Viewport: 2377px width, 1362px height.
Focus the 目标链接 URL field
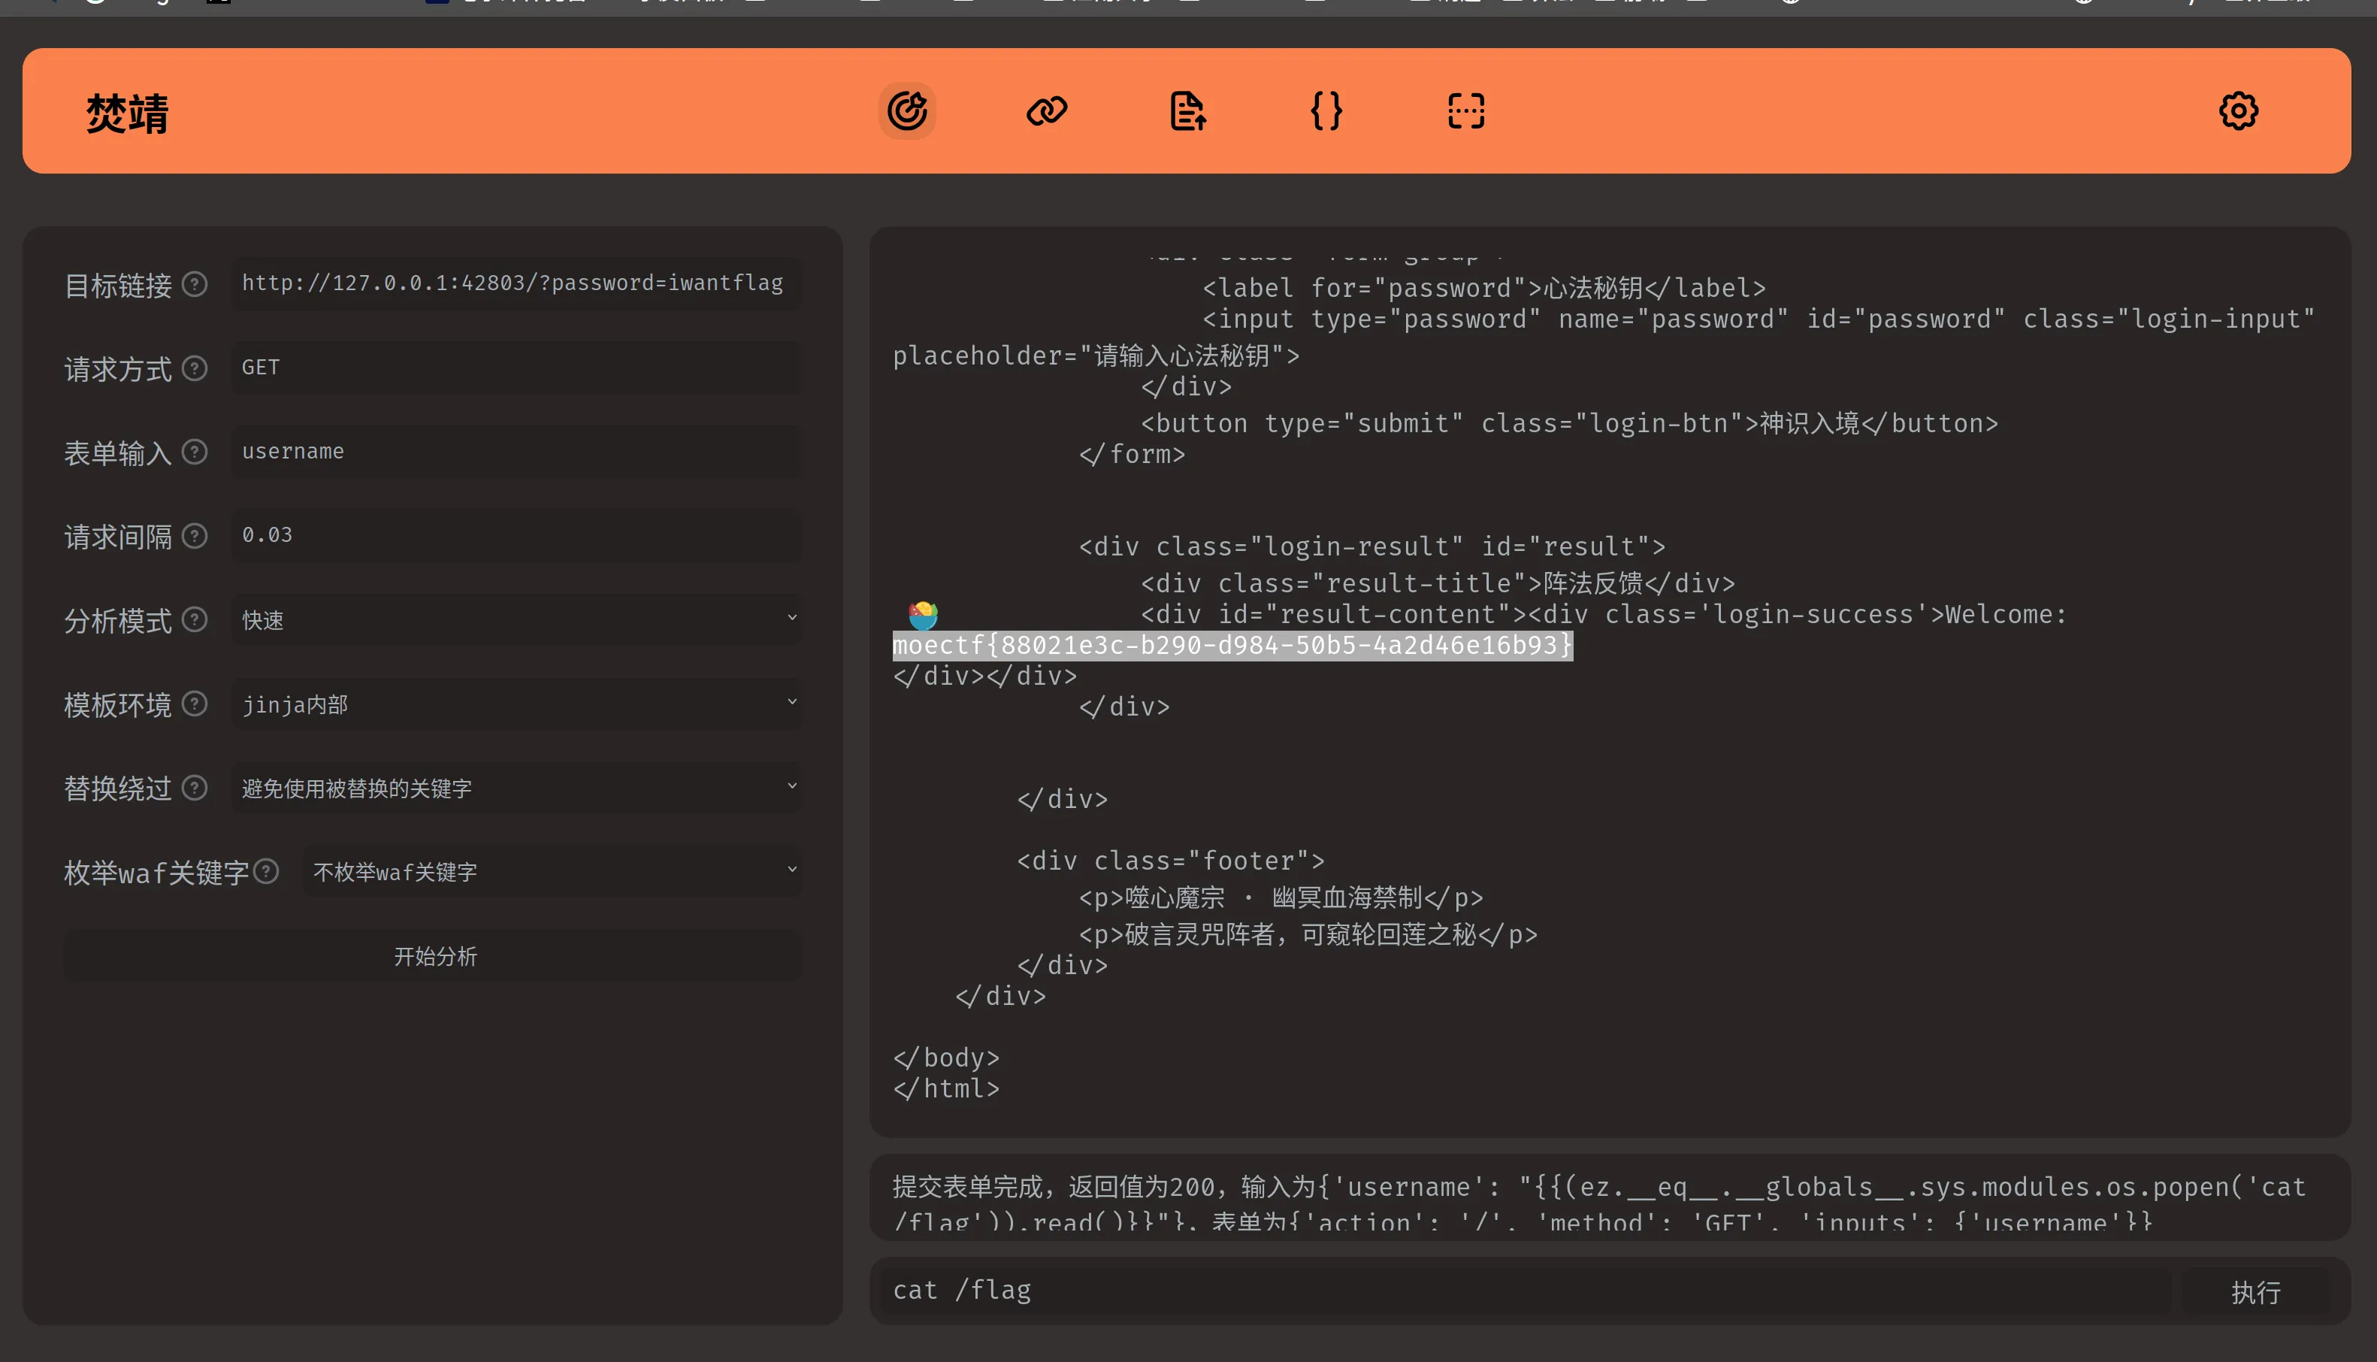point(516,283)
